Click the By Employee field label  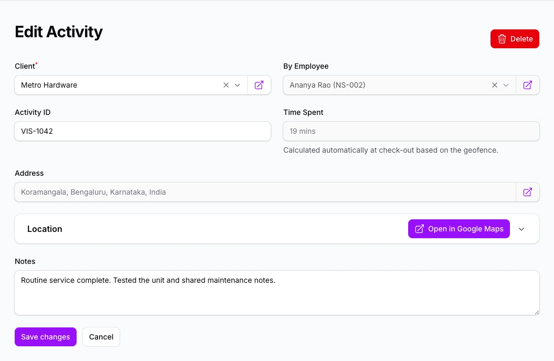306,66
